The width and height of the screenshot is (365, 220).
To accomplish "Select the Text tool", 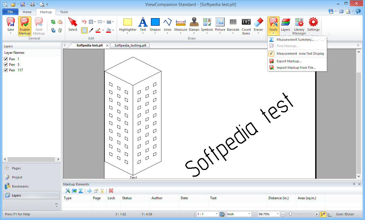I will (x=143, y=25).
